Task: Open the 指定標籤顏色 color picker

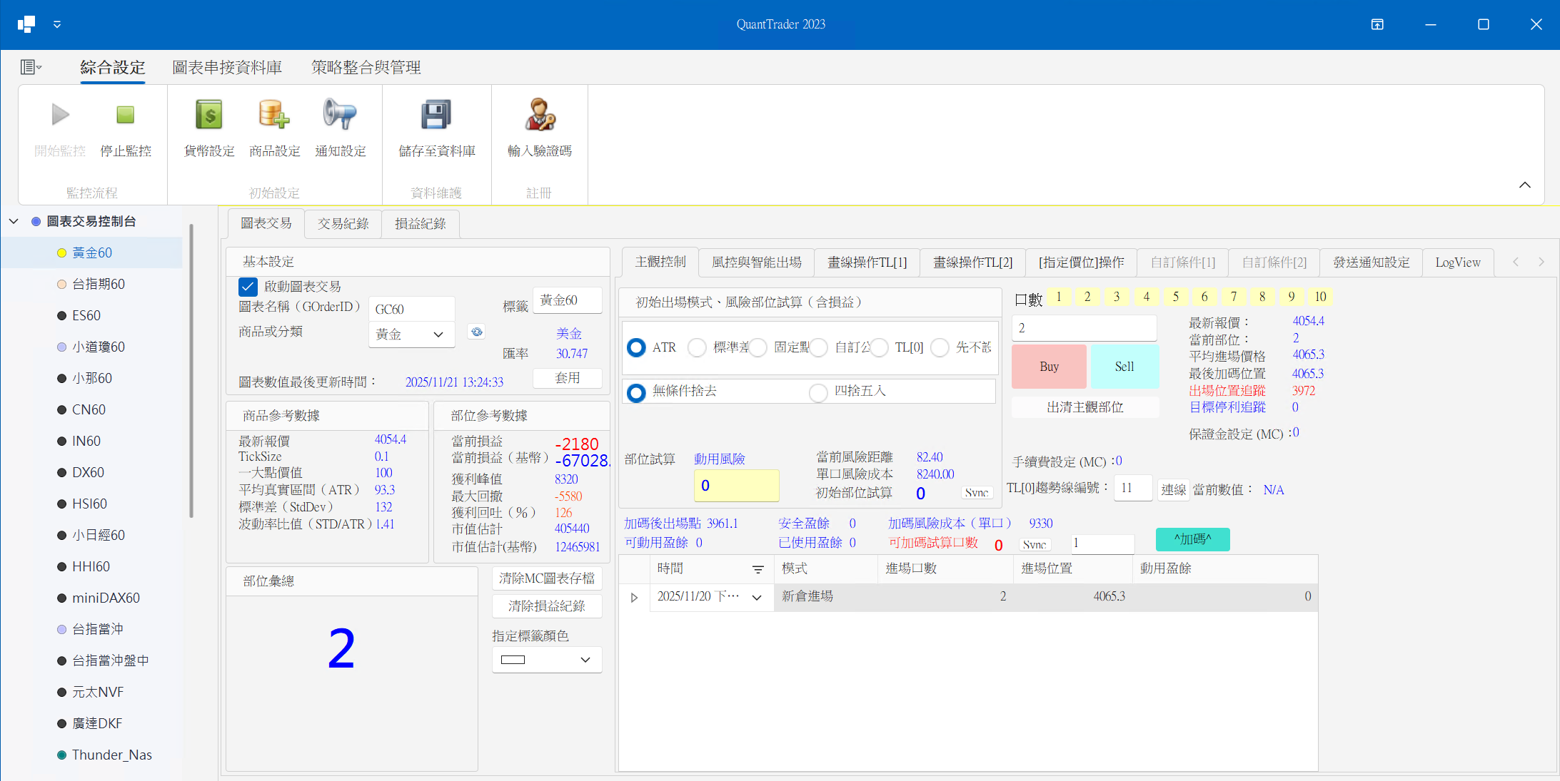Action: [x=547, y=659]
